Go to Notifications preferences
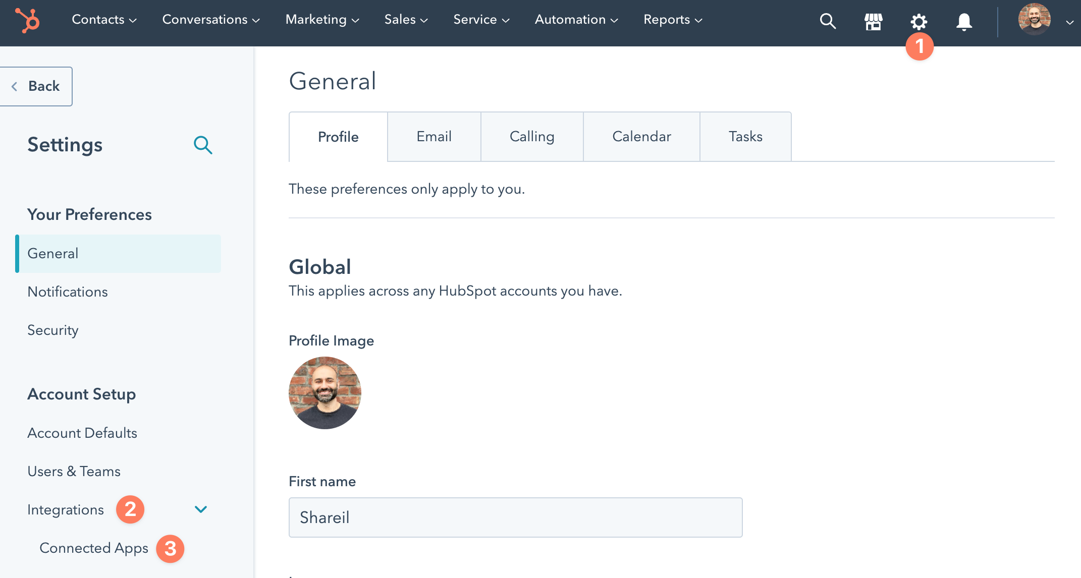Image resolution: width=1081 pixels, height=578 pixels. [x=68, y=292]
